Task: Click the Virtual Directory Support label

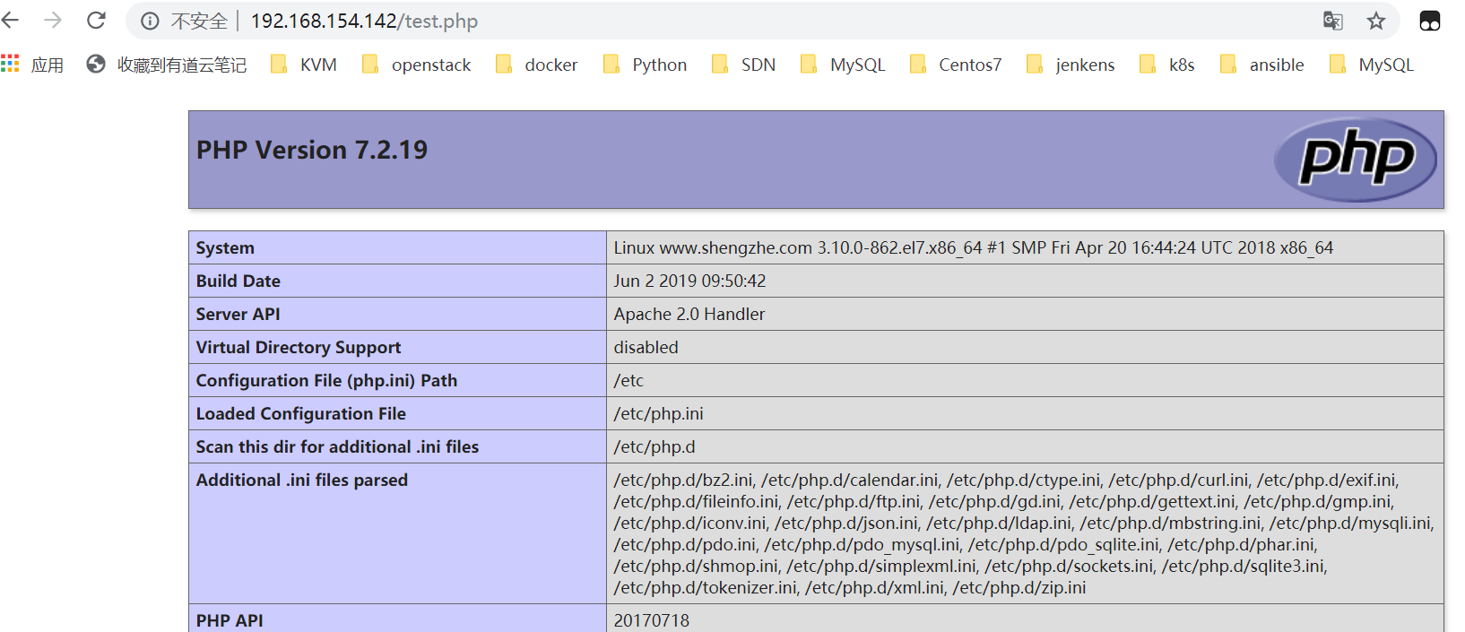Action: pyautogui.click(x=299, y=347)
